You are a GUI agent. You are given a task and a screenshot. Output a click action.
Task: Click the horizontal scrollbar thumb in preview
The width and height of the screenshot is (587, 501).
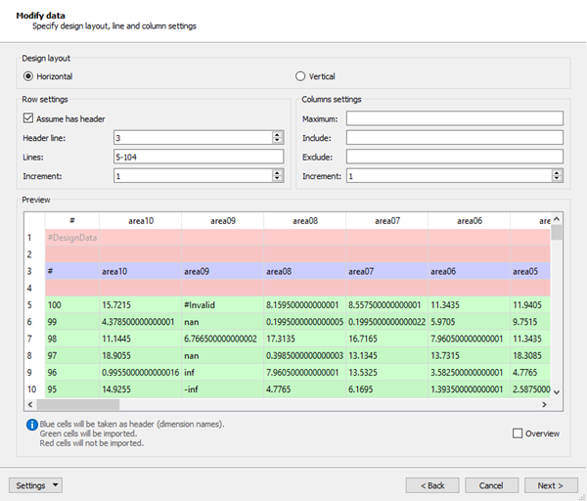click(78, 404)
